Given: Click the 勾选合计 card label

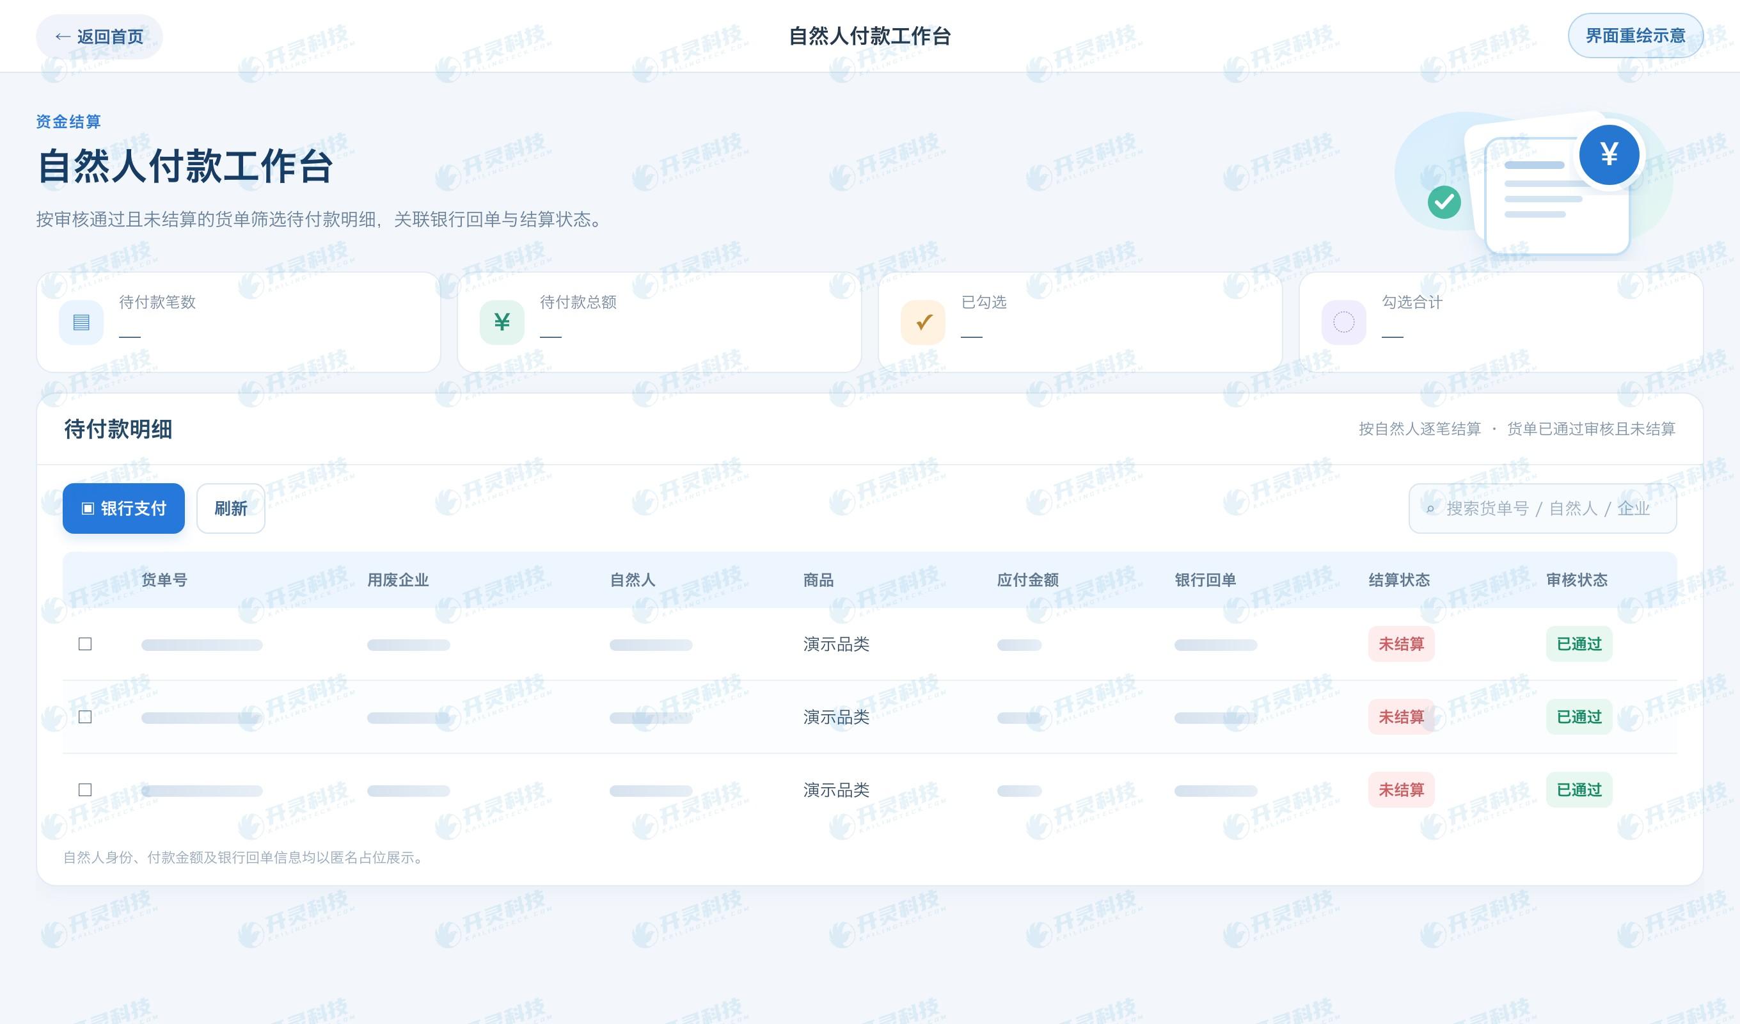Looking at the screenshot, I should (x=1412, y=302).
